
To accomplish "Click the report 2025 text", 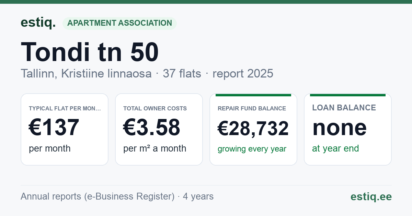I will (x=243, y=73).
